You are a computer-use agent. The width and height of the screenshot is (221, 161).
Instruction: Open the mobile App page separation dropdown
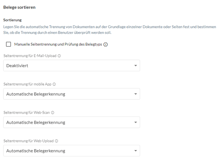(72, 94)
